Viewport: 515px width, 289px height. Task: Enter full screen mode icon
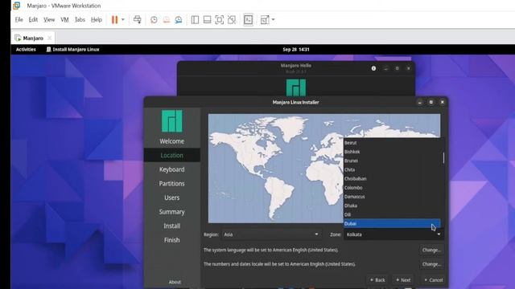tap(220, 20)
